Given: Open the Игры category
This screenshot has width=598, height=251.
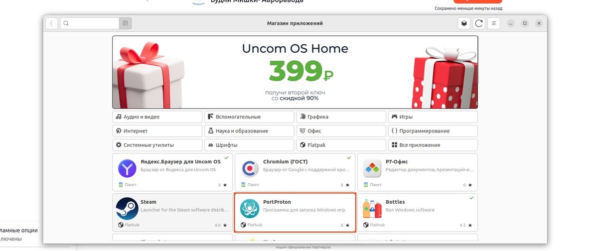Looking at the screenshot, I should click(433, 117).
